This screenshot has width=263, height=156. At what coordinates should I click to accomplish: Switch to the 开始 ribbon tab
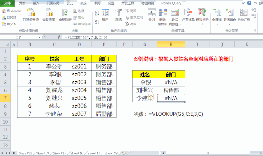click(22, 3)
